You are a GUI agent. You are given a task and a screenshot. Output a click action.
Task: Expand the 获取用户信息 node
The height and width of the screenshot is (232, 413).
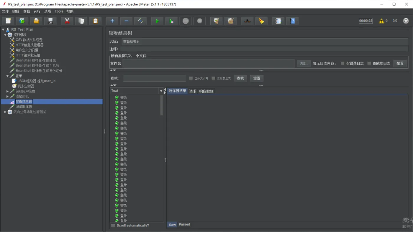(x=8, y=91)
